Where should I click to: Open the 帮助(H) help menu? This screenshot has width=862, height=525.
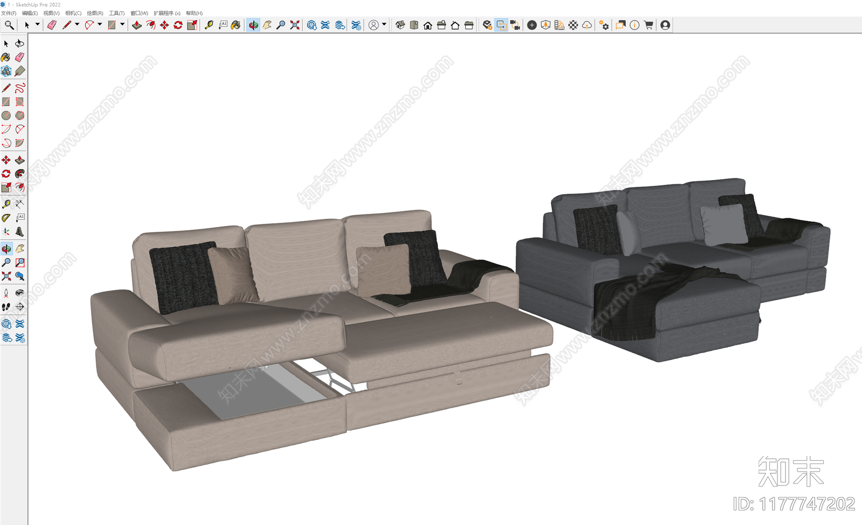pyautogui.click(x=194, y=13)
